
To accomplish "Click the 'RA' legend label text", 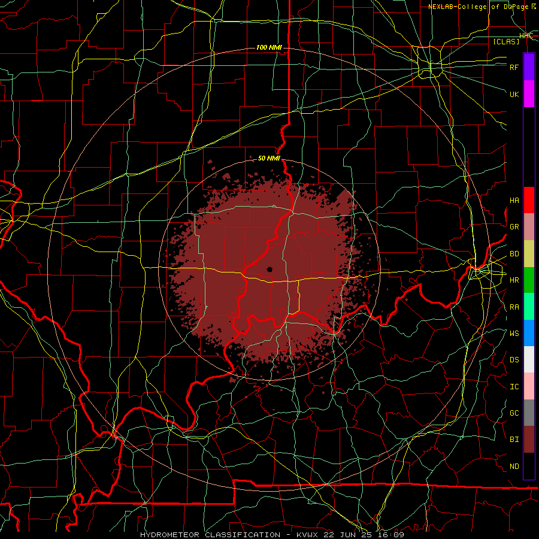I will [x=514, y=307].
